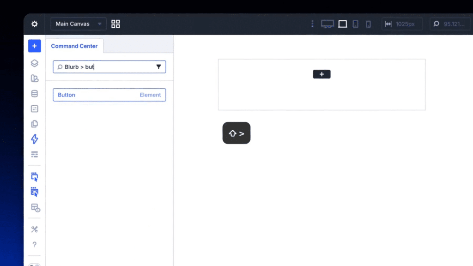Select the tablet viewport icon
The height and width of the screenshot is (266, 473).
355,24
